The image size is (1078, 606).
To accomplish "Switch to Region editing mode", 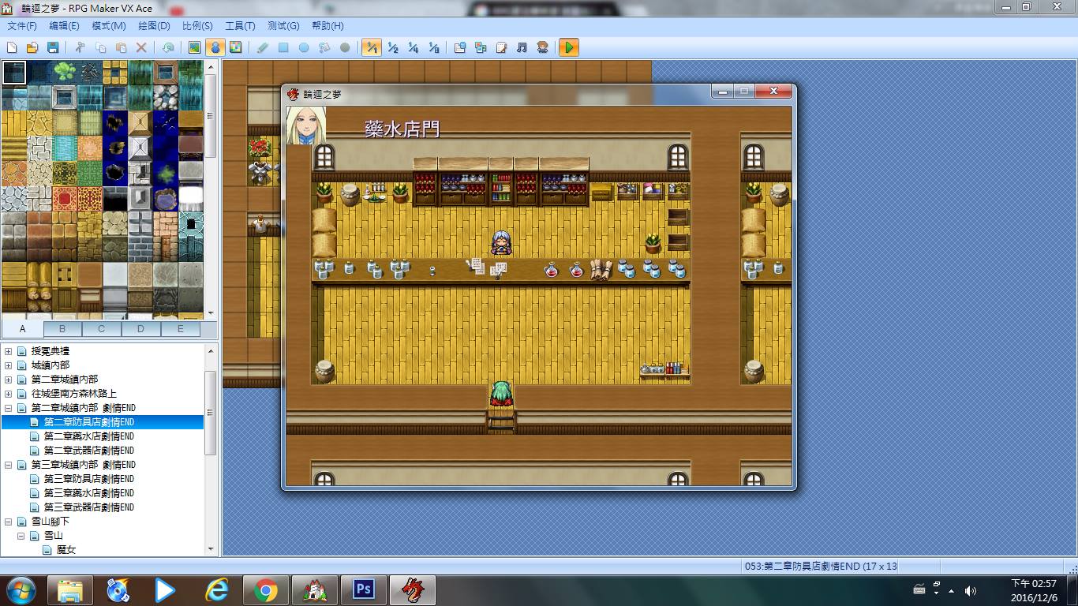I will 235,48.
